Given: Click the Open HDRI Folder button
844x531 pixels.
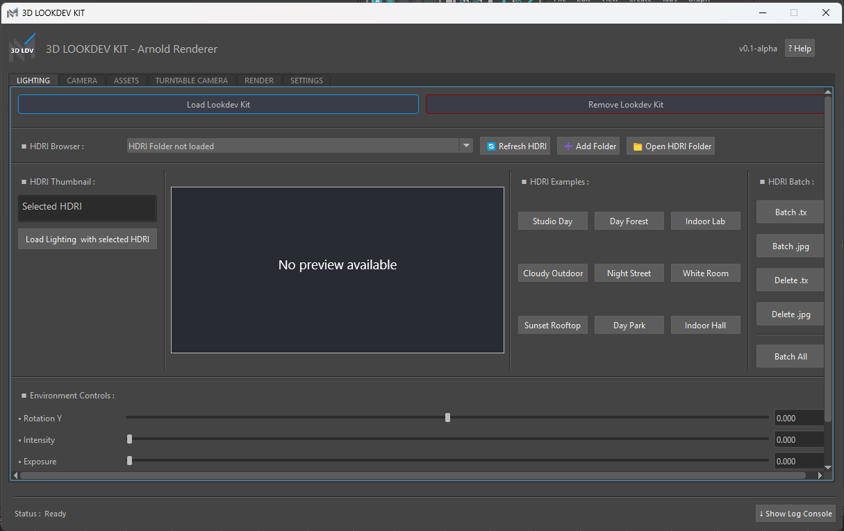Looking at the screenshot, I should click(x=671, y=146).
